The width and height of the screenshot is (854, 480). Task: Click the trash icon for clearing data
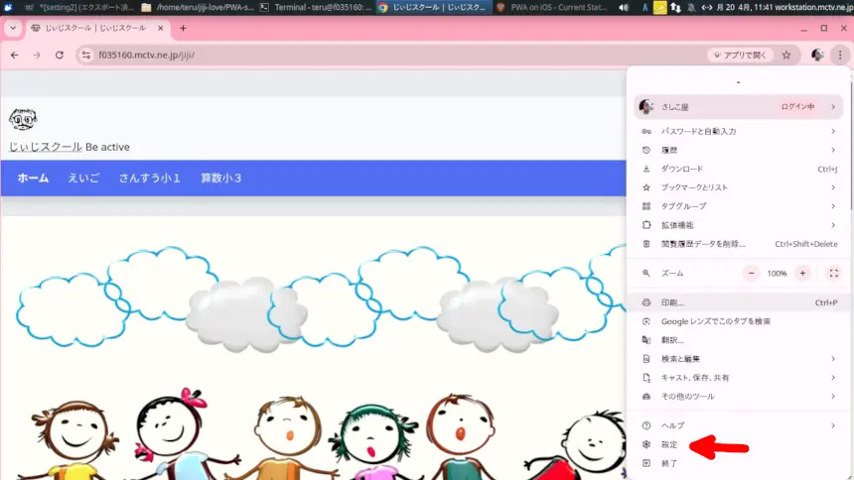646,244
